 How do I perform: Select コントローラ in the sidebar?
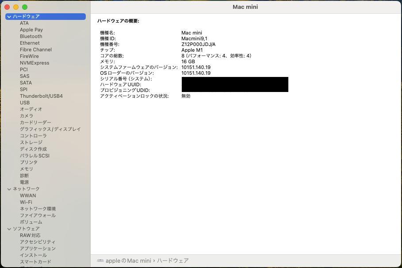(33, 136)
